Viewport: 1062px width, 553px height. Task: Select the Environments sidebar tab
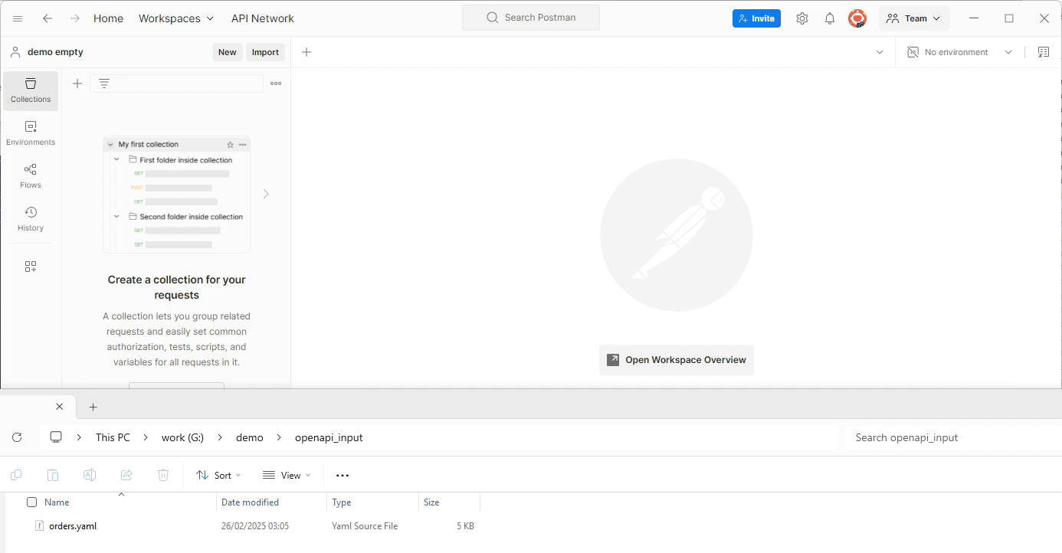click(x=31, y=133)
